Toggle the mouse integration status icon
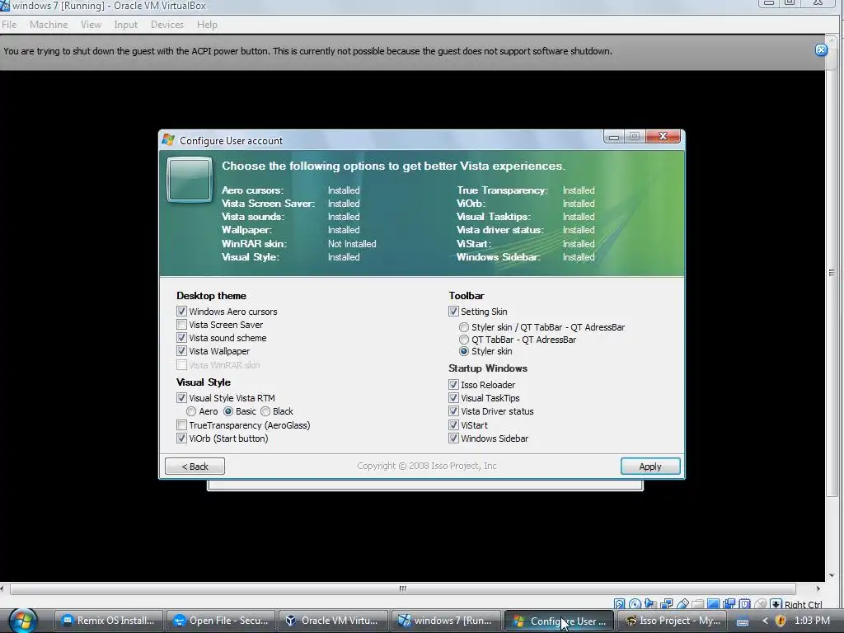844x633 pixels. point(760,604)
